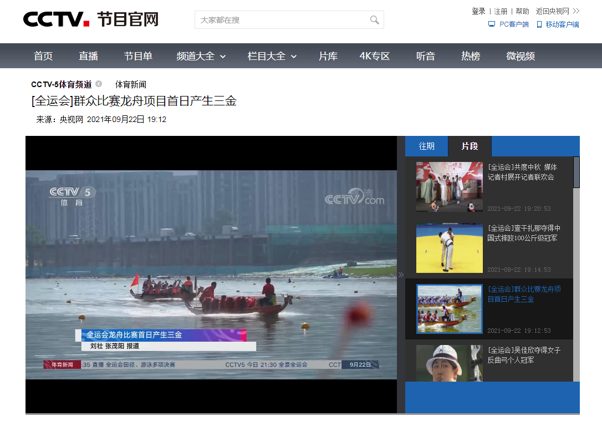Screen dimensions: 602x421
Task: Expand the 栏目大全 dropdown menu
Action: tap(272, 56)
